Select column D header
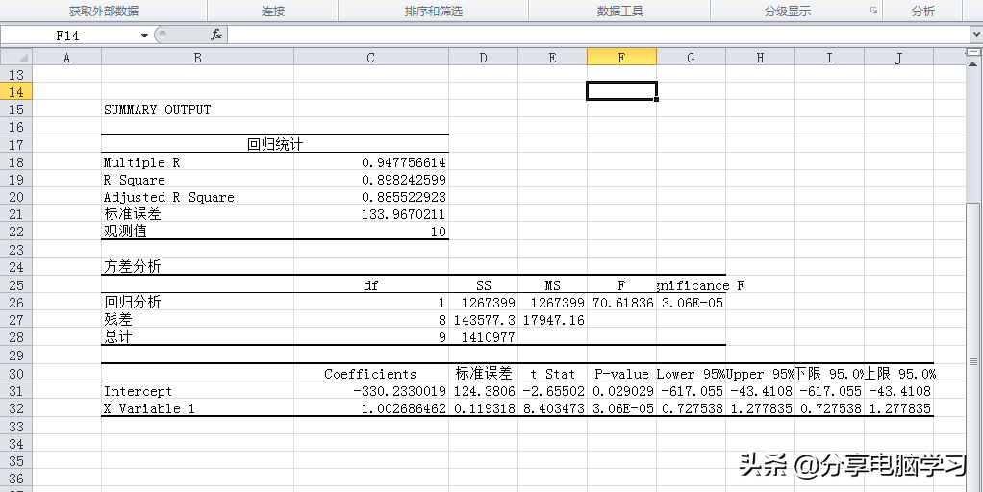This screenshot has height=492, width=983. click(484, 58)
